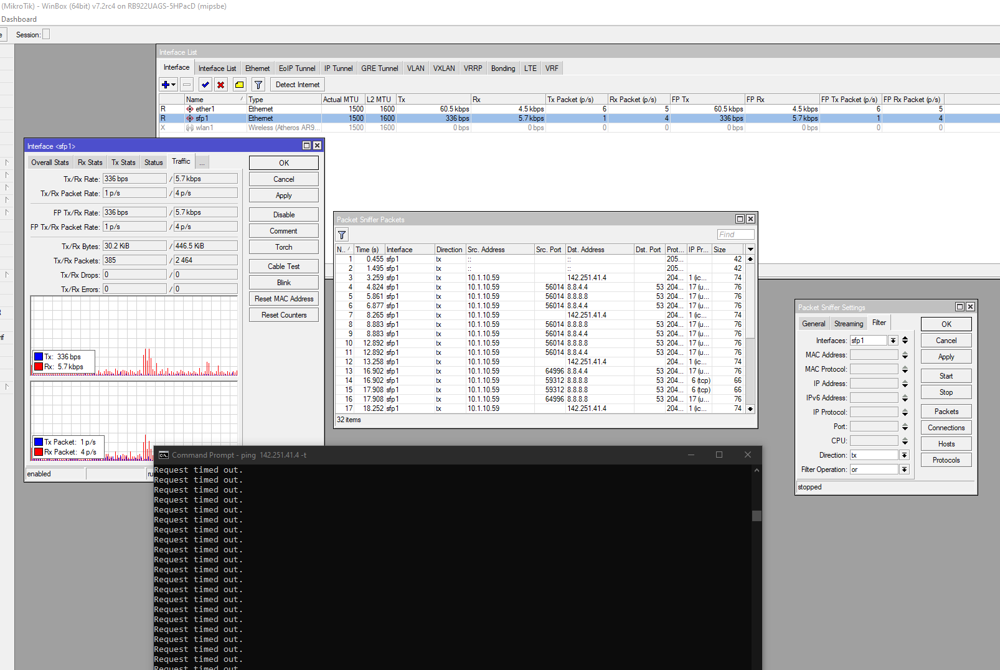Open the Bonding tab
Image resolution: width=1000 pixels, height=670 pixels.
pos(503,68)
